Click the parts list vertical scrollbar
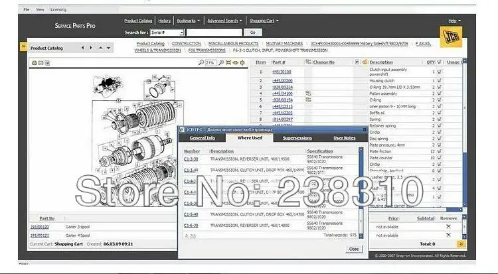Viewport: 498px width, 274px height. point(465,133)
